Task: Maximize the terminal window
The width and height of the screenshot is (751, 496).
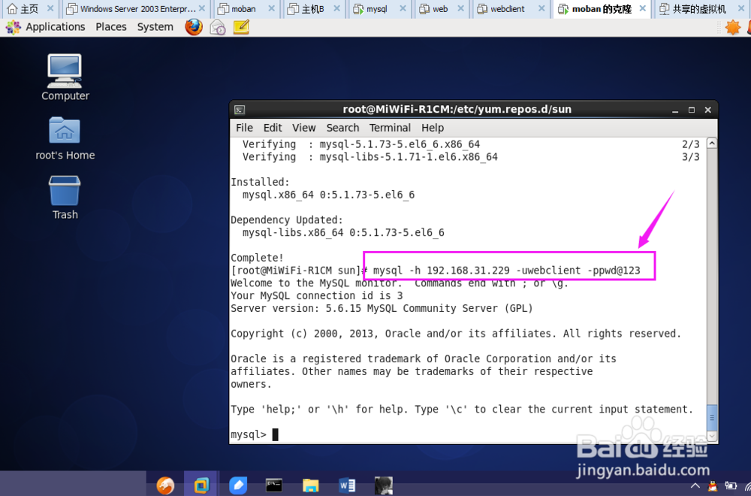Action: pos(692,110)
